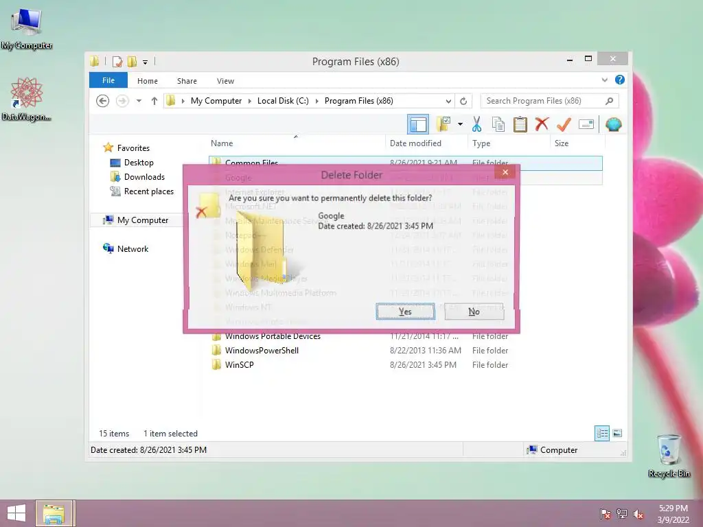
Task: Click the blue shell icon in toolbar
Action: coord(613,124)
